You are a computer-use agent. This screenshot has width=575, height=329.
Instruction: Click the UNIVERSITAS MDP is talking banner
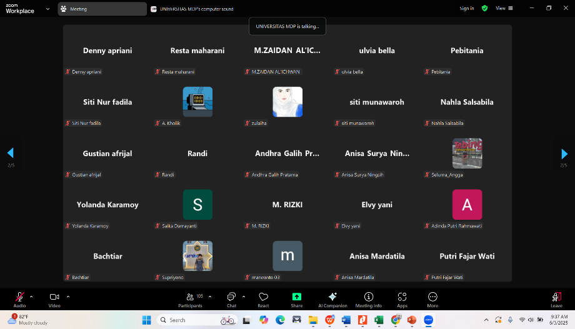coord(287,26)
